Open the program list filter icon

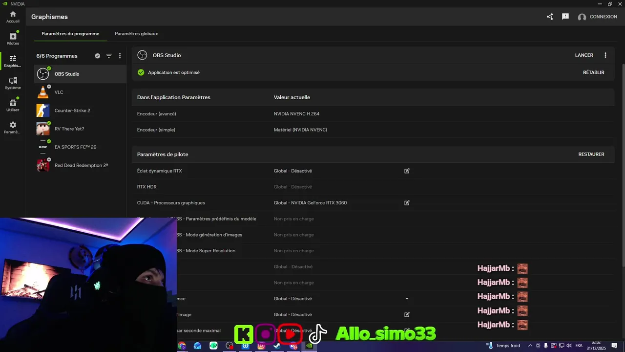(109, 56)
